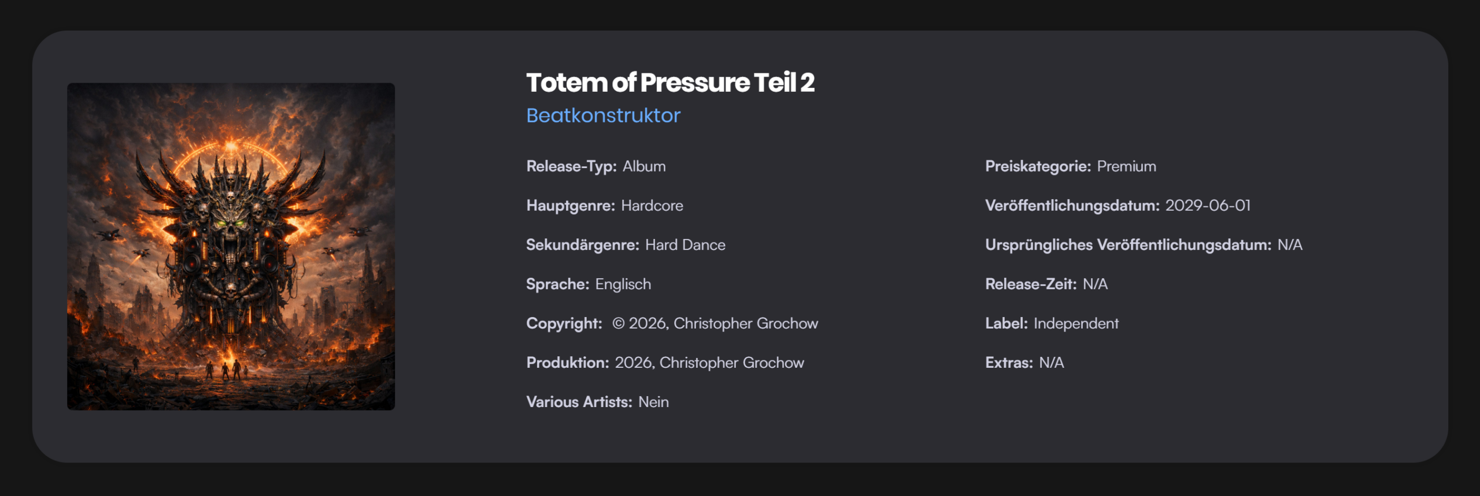
Task: Select the Release-Zeit N/A value
Action: tap(1094, 284)
